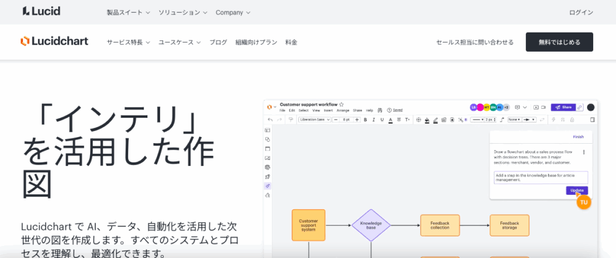Viewport: 616px width, 258px height.
Task: Open the 料金 pricing link
Action: (x=291, y=43)
